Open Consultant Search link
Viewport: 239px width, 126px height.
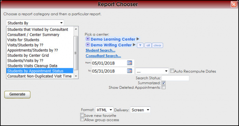(103, 56)
